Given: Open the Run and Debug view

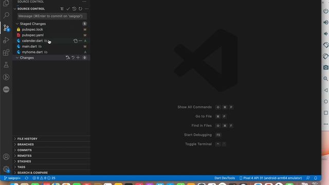Looking at the screenshot, I should pyautogui.click(x=6, y=40).
